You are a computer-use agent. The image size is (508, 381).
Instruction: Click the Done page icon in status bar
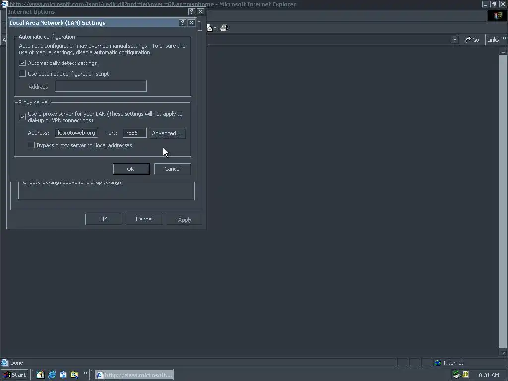click(4, 363)
